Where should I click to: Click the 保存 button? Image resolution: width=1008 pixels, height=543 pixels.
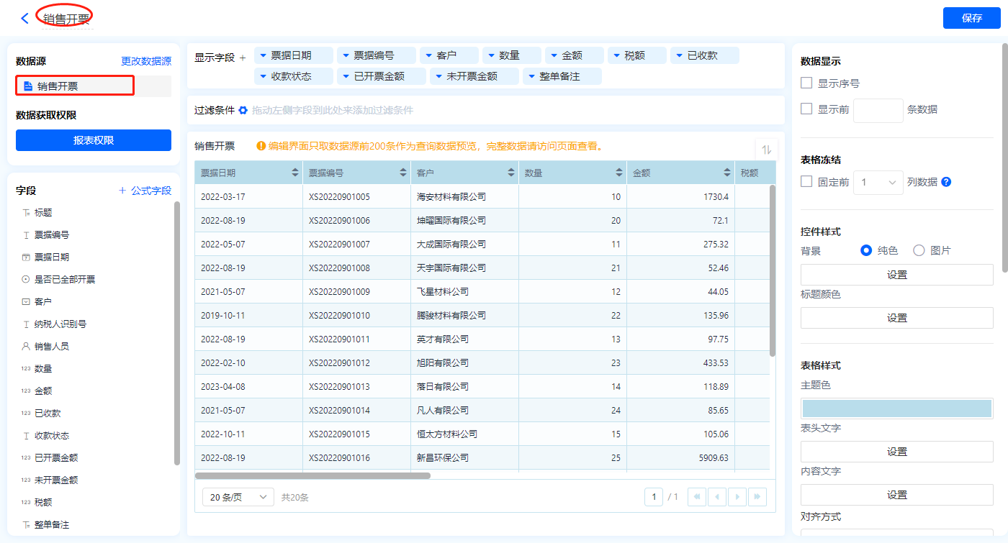[x=971, y=18]
